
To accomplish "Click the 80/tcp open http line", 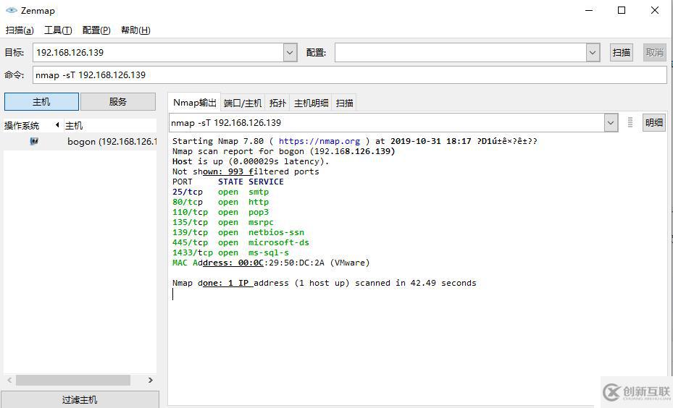I will pyautogui.click(x=221, y=202).
